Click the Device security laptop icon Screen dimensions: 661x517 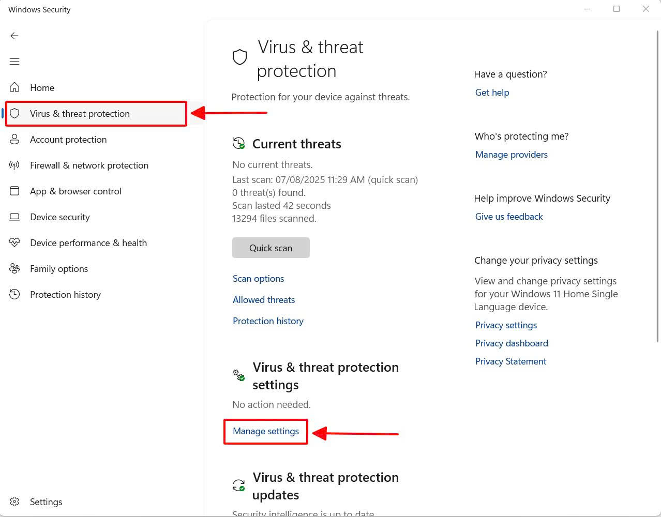[x=14, y=217]
